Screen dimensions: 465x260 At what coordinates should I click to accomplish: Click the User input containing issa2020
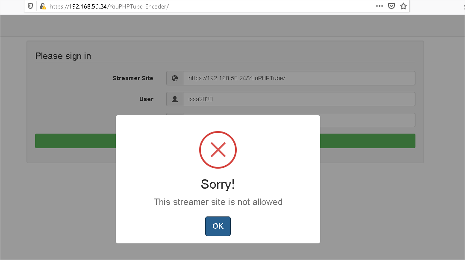[299, 99]
